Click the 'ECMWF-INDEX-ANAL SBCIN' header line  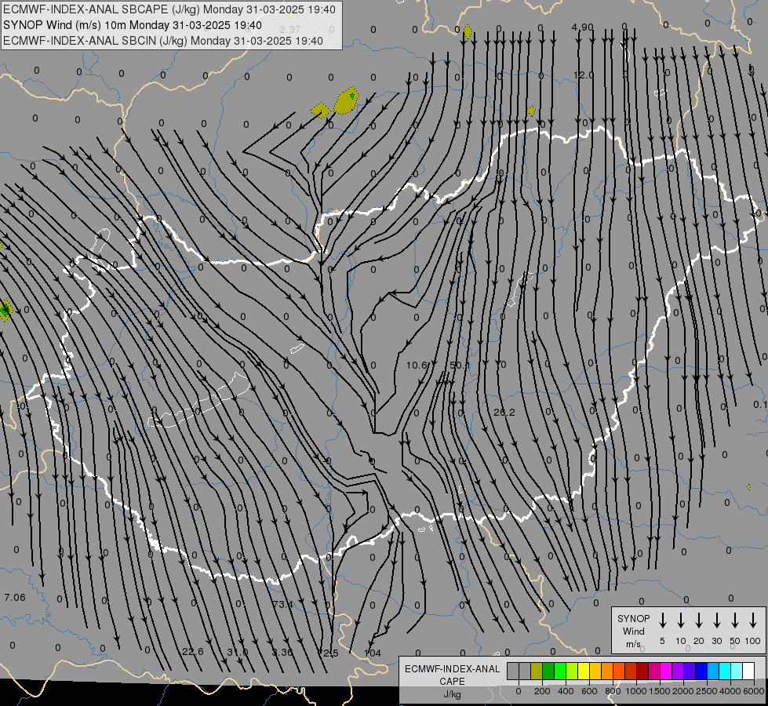pyautogui.click(x=163, y=41)
